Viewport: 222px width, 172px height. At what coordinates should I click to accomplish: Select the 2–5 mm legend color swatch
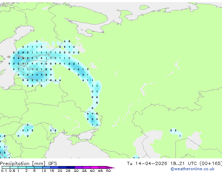(30, 167)
